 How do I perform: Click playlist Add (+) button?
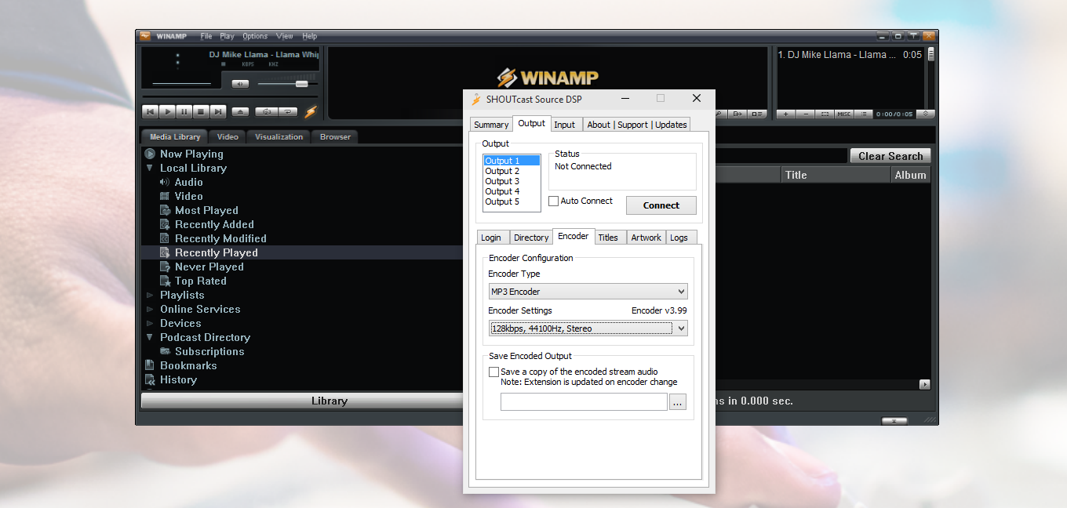tap(786, 114)
